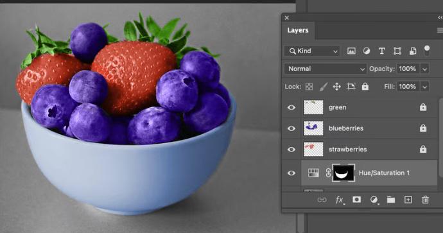
Task: Hide the blueberries layer
Action: [291, 128]
